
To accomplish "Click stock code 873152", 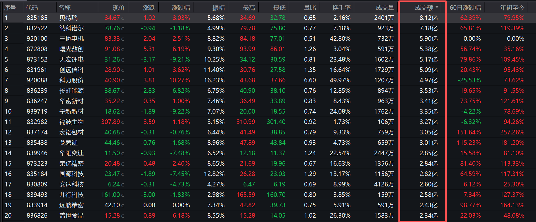I will click(x=37, y=60).
